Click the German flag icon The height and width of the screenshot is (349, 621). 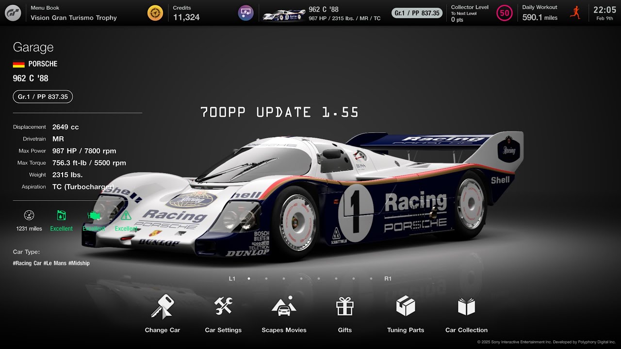click(18, 64)
